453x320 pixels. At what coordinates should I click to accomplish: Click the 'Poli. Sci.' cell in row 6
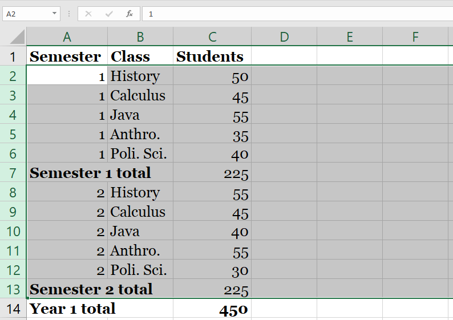pos(140,153)
